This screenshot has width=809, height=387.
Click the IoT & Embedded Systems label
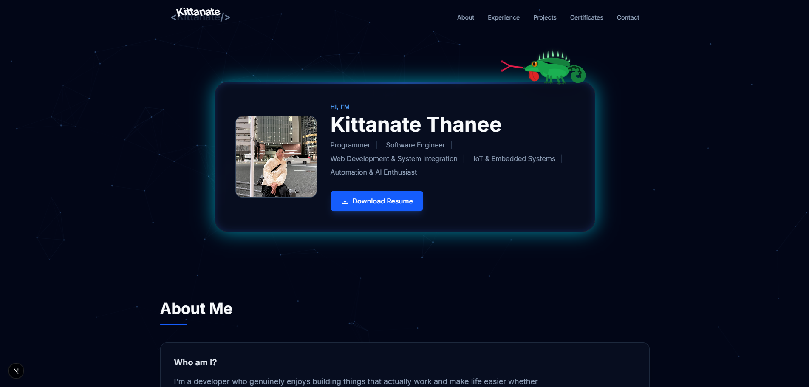click(514, 158)
